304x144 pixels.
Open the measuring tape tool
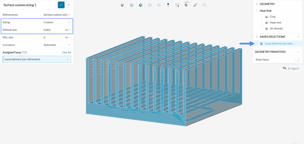195,5
